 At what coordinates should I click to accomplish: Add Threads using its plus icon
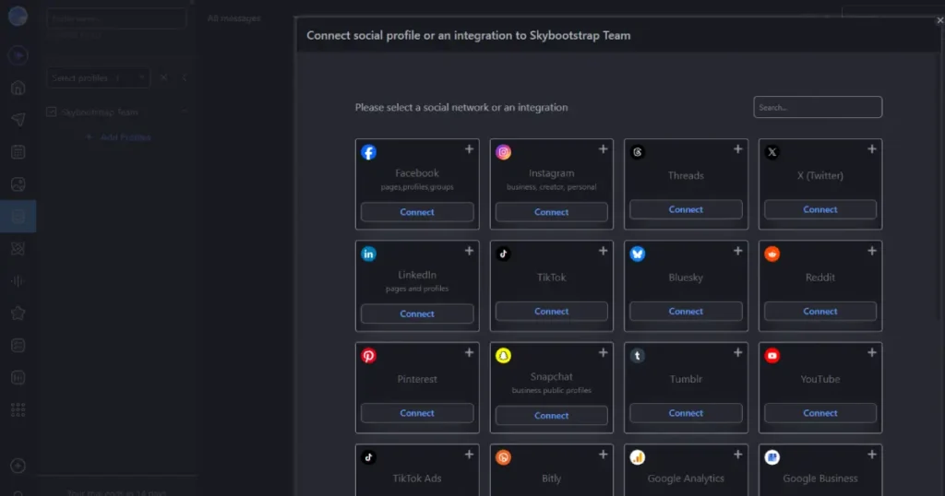click(x=737, y=149)
